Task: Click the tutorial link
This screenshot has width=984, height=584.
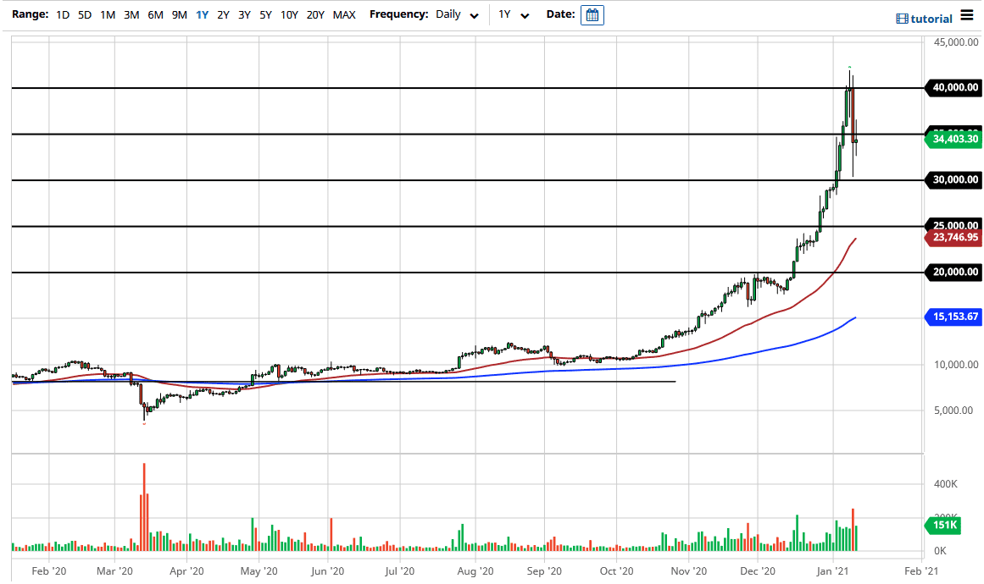Action: click(932, 18)
